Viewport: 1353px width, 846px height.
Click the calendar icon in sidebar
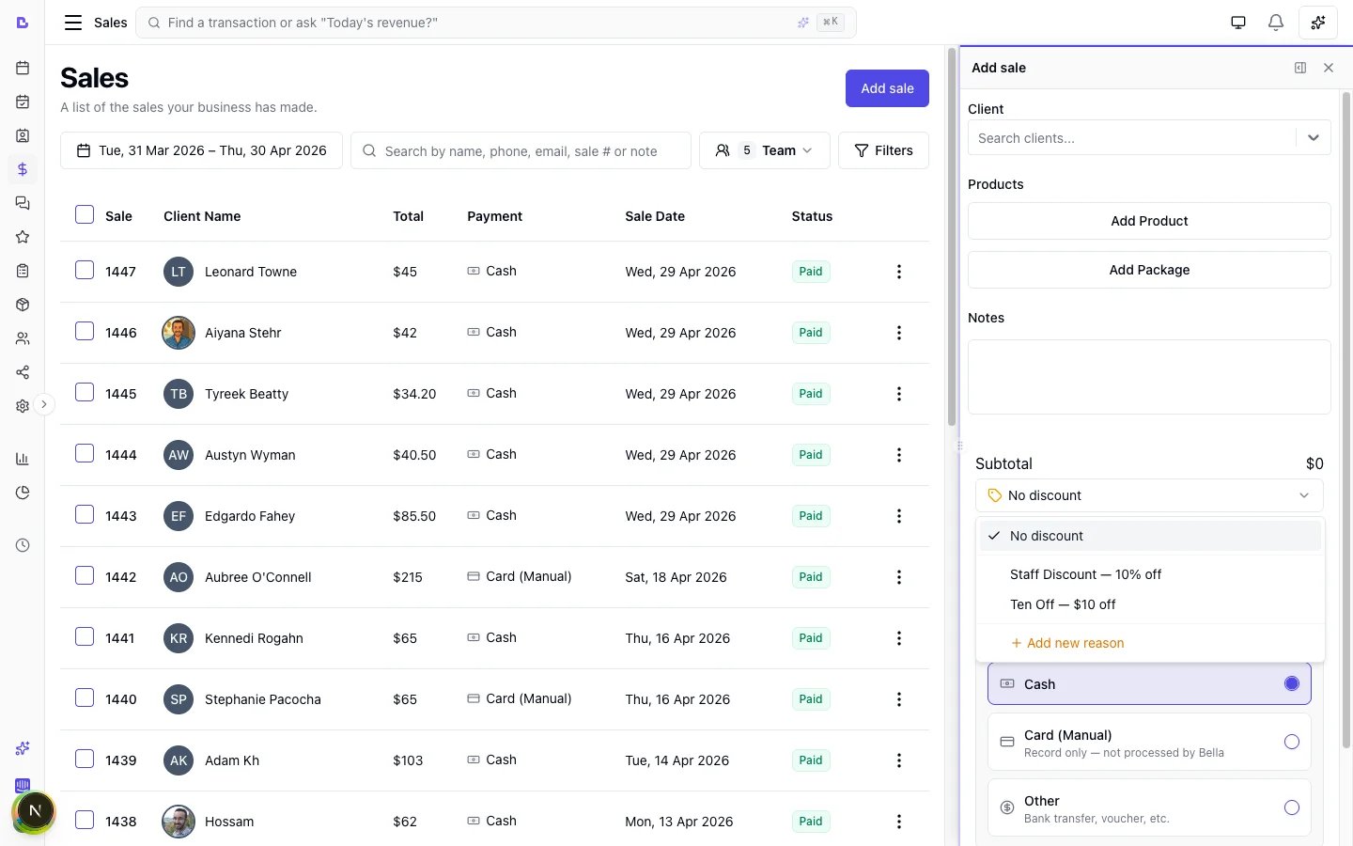coord(23,68)
